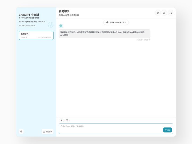
Task: Click the ChatGPT avatar above the message
Action: 61,26
